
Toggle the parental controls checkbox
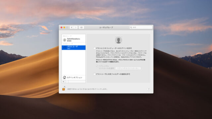[x=97, y=66]
